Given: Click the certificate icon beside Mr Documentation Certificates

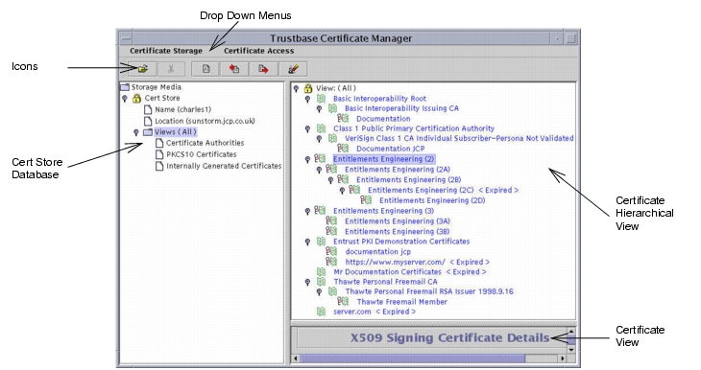Looking at the screenshot, I should pos(322,272).
